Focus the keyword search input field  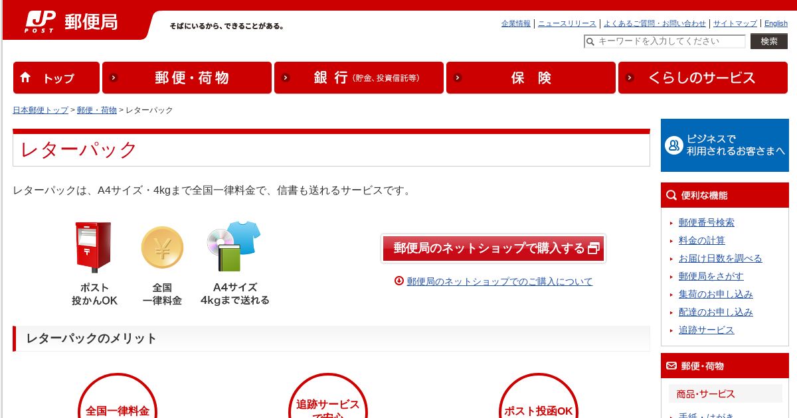[x=665, y=41]
